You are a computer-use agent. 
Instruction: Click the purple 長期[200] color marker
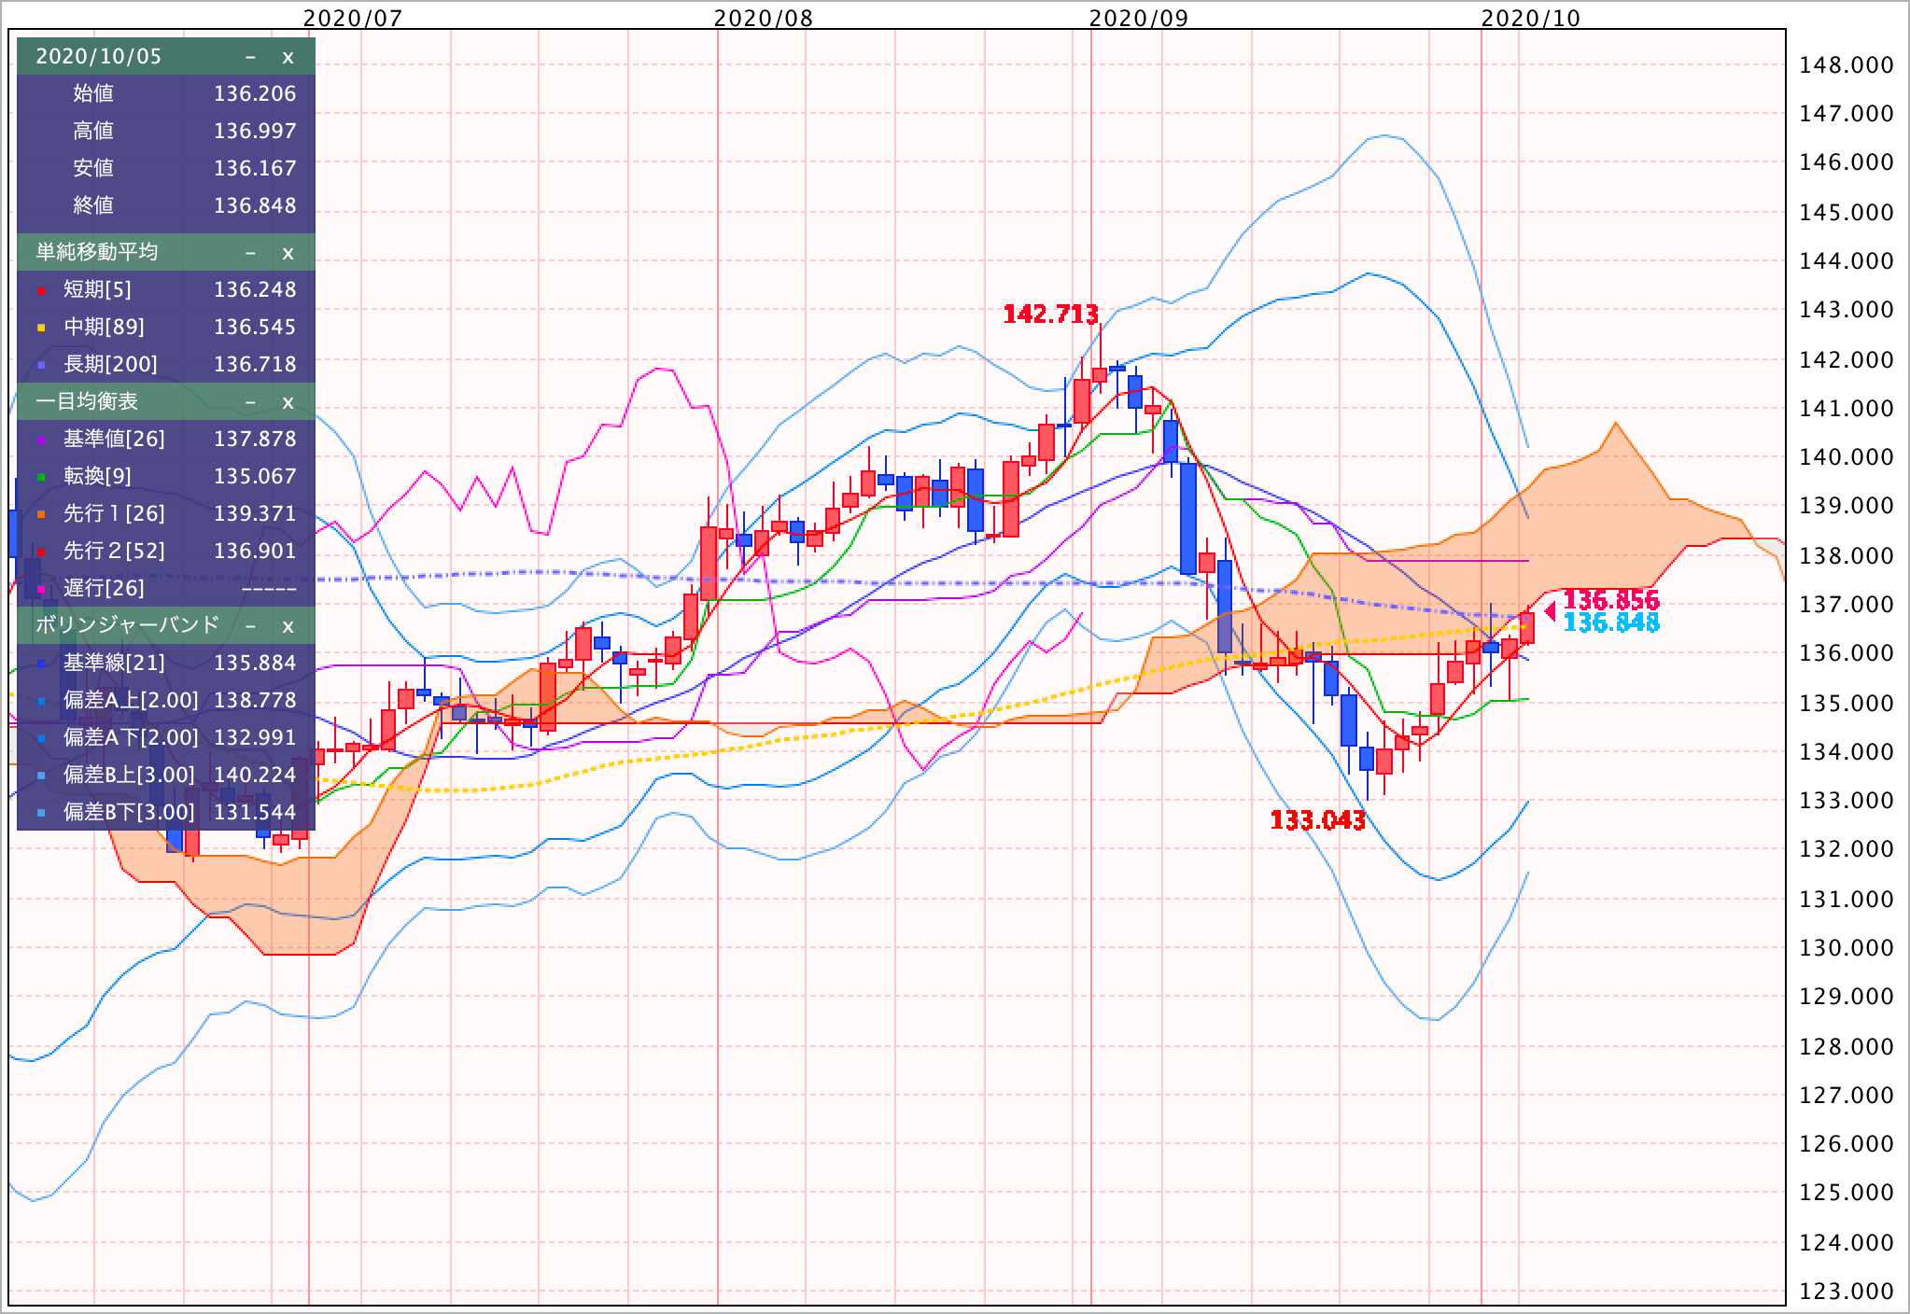pos(41,366)
